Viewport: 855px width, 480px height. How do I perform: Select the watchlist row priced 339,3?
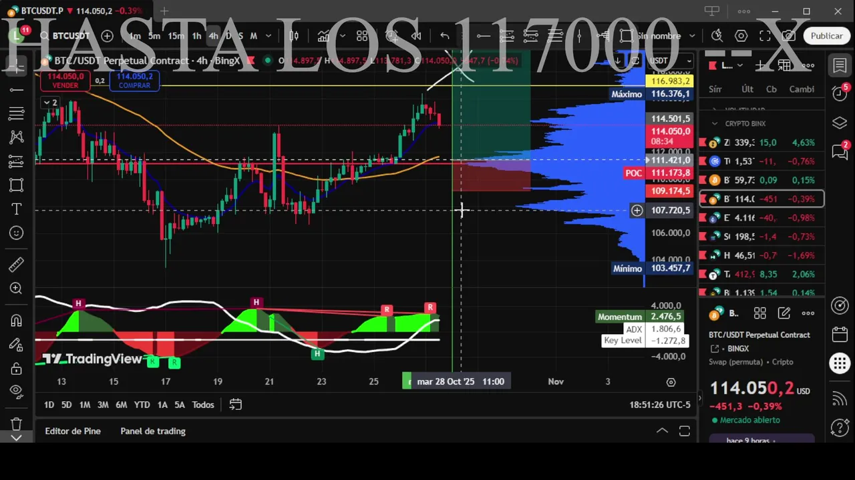[x=761, y=143]
